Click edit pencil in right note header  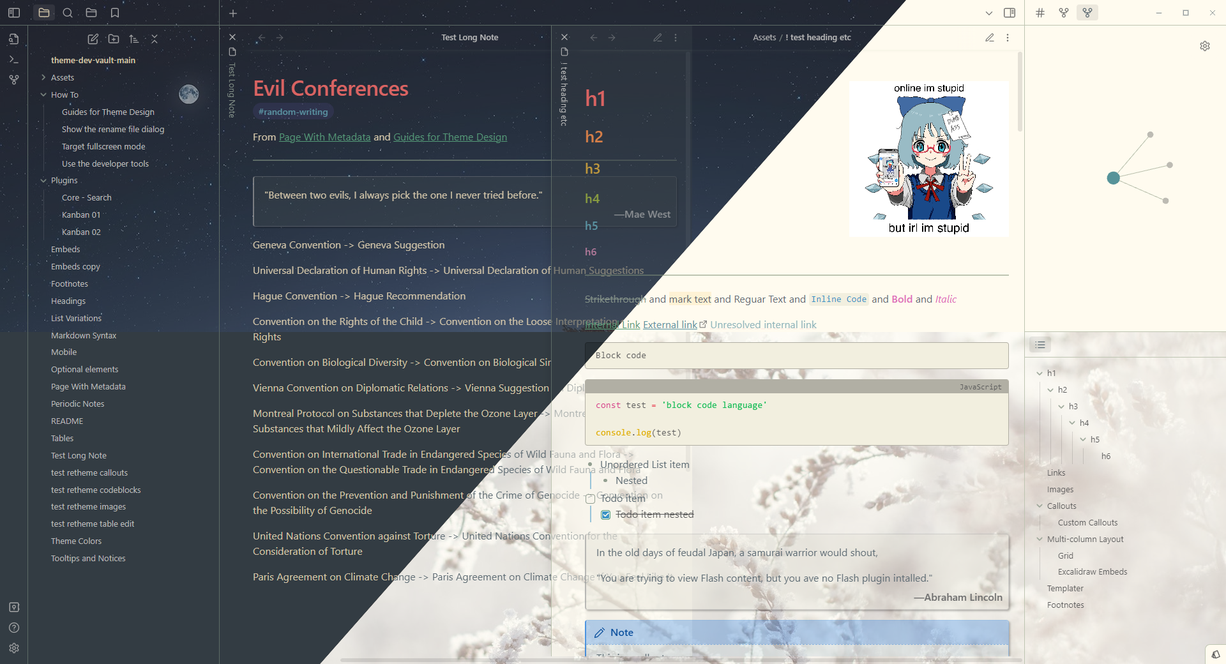click(990, 38)
